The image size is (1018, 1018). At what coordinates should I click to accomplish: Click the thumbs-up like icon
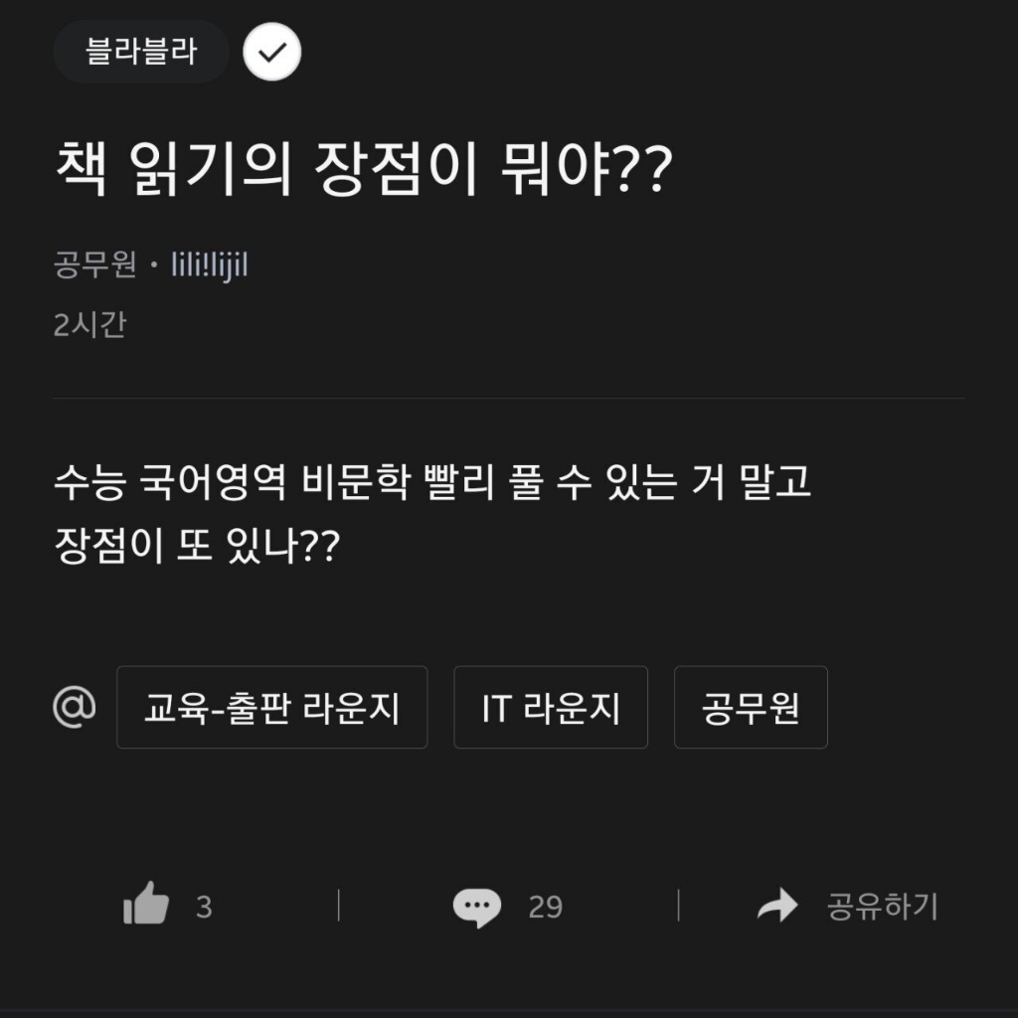pos(146,905)
